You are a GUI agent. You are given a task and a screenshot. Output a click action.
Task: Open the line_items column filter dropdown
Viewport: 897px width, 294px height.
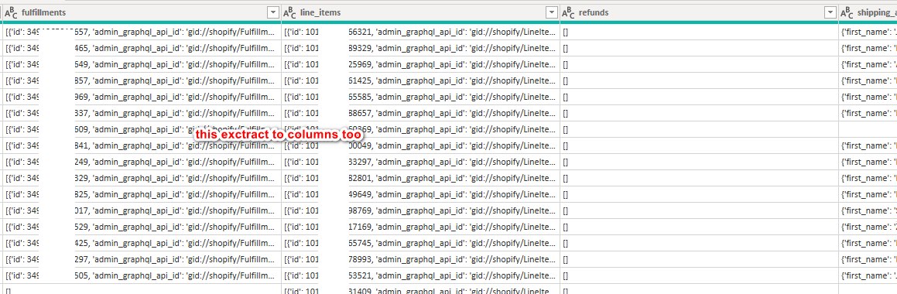click(x=552, y=12)
